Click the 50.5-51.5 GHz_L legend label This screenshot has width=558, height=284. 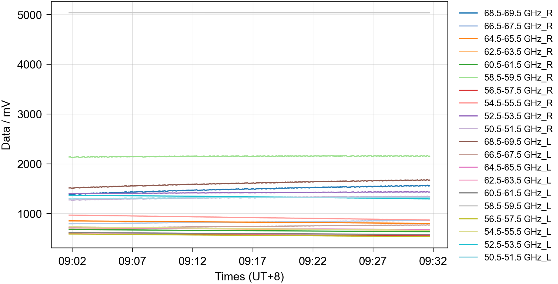pyautogui.click(x=517, y=257)
